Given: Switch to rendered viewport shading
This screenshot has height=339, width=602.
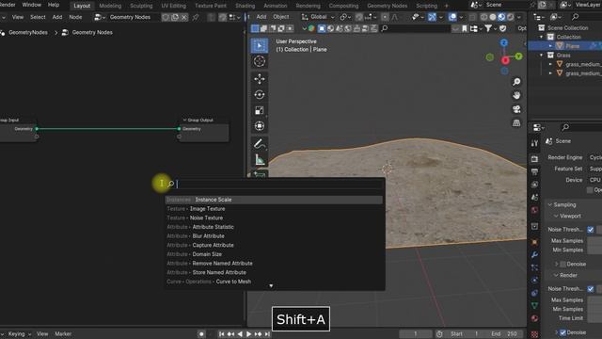Looking at the screenshot, I should 510,17.
